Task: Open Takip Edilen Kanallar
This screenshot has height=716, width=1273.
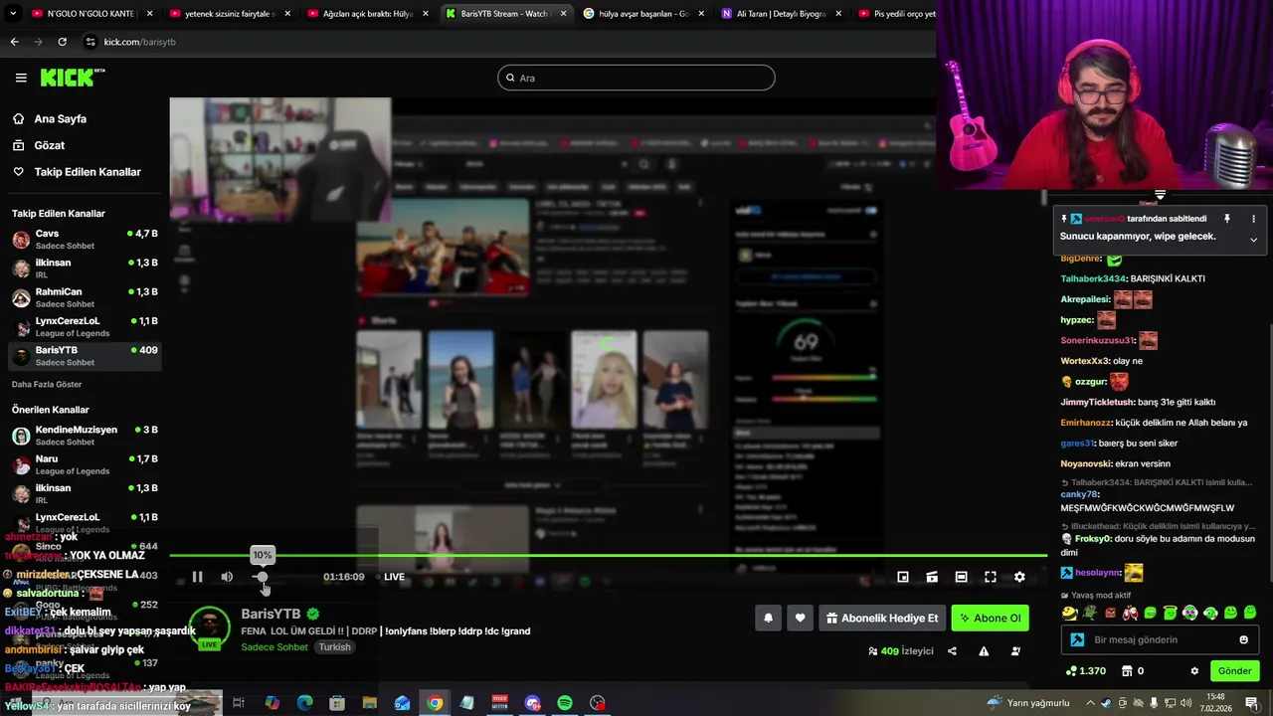Action: 77,172
